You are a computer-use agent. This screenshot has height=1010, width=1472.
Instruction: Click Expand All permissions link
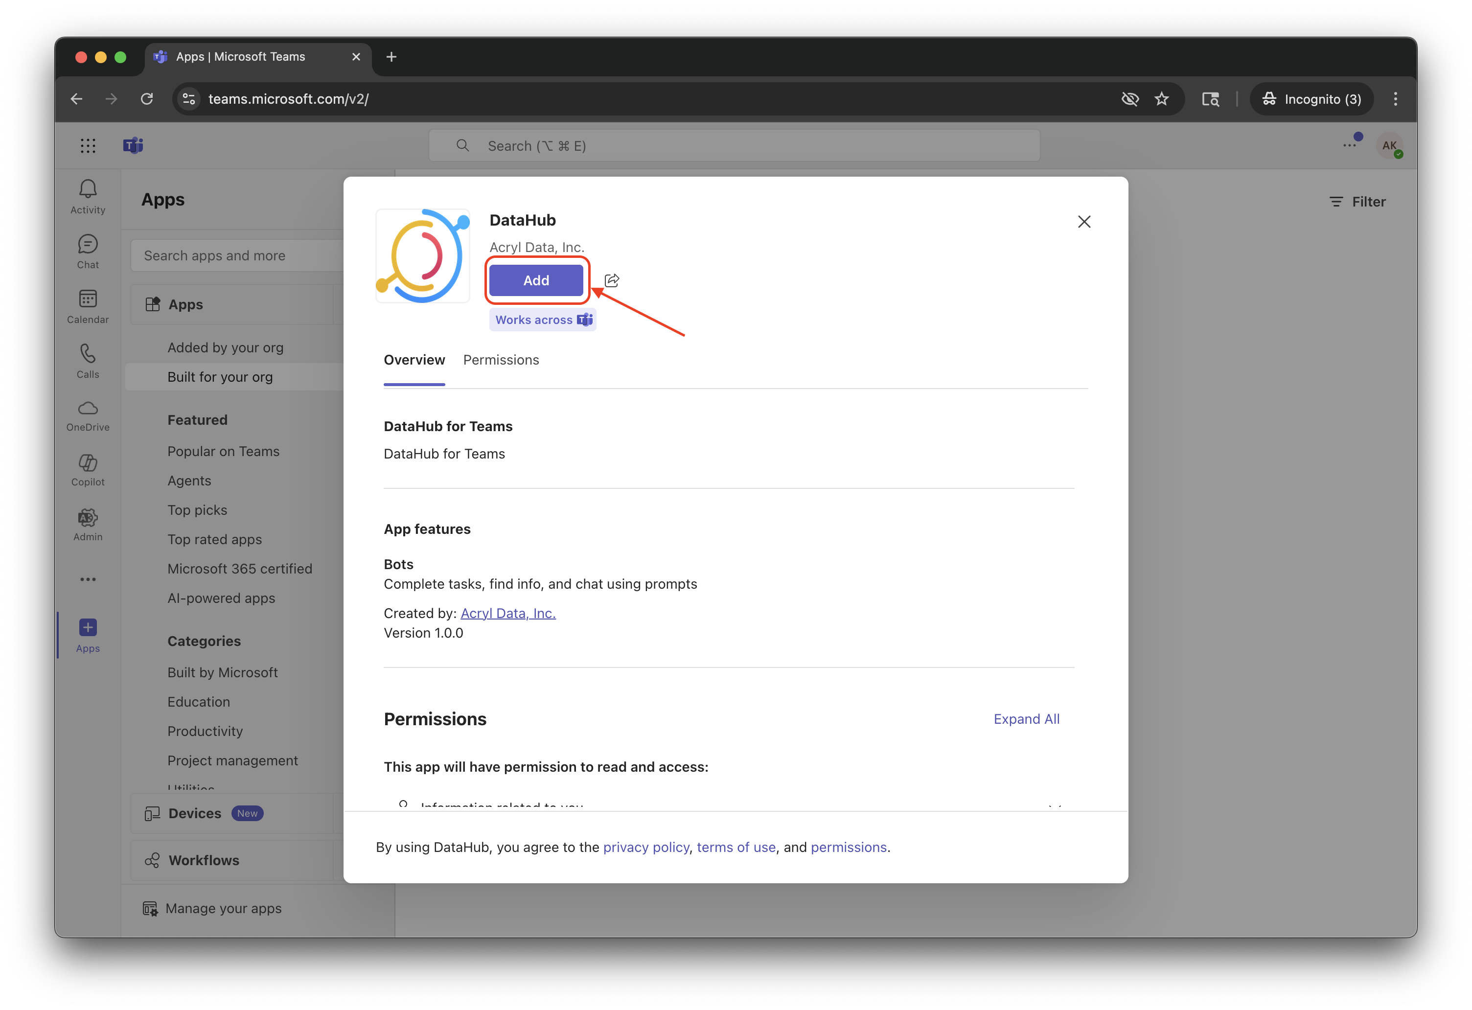(1026, 719)
